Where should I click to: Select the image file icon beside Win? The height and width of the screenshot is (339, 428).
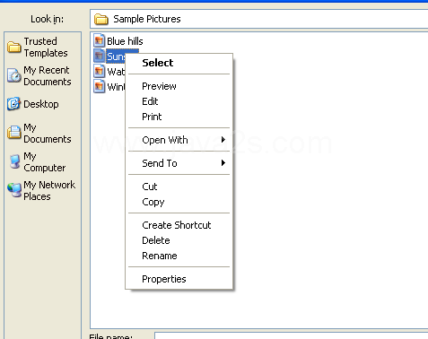coord(100,86)
